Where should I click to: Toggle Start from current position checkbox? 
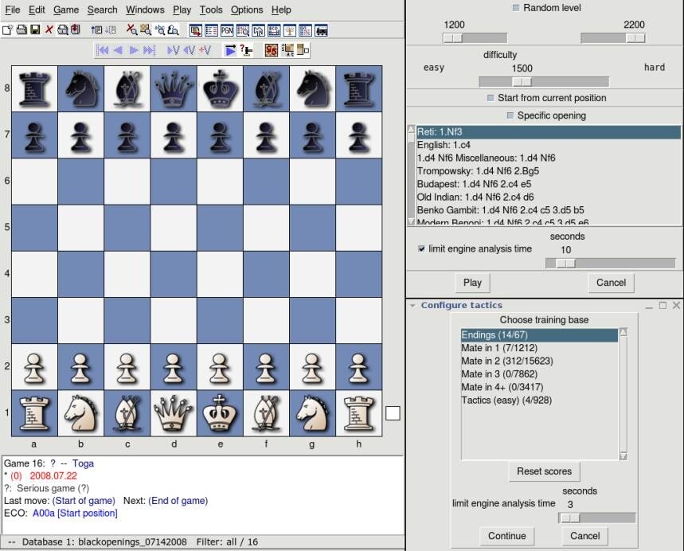click(491, 98)
